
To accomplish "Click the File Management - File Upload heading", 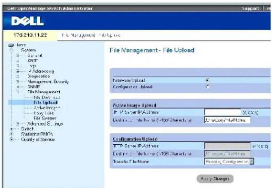I will click(x=152, y=50).
